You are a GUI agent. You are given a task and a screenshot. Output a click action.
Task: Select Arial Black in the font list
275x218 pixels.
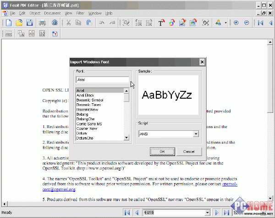(x=100, y=95)
